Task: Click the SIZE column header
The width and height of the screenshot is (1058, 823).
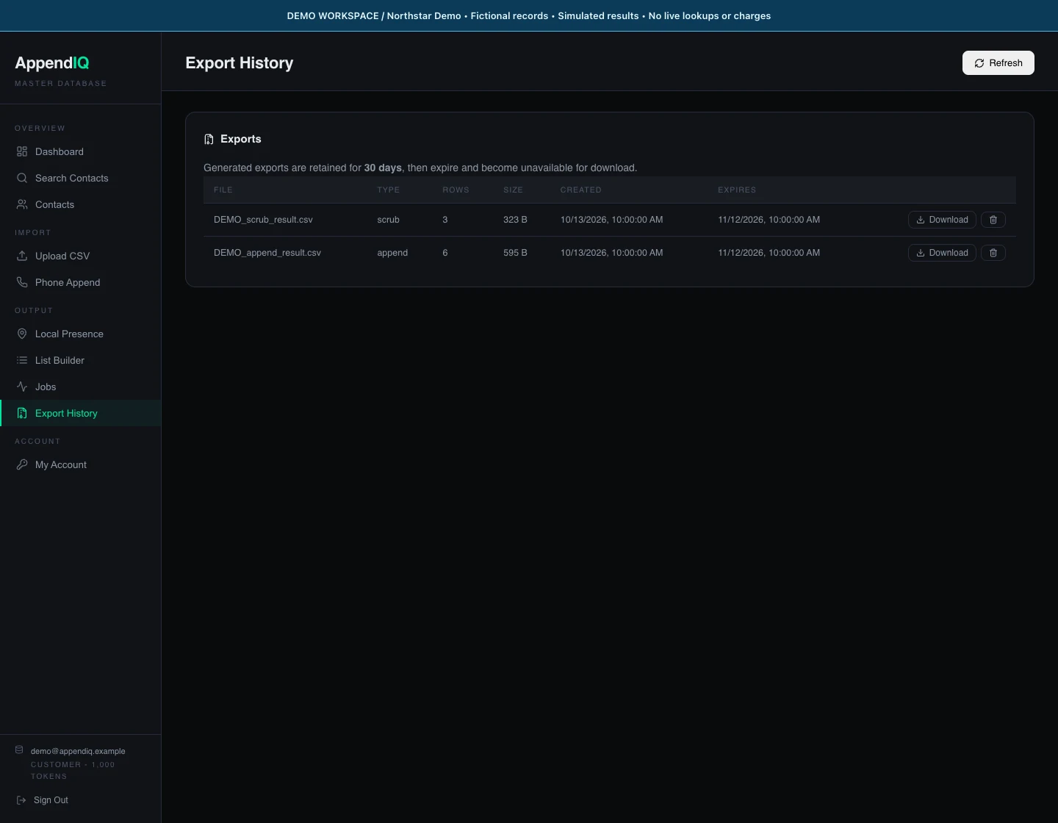Action: coord(513,190)
